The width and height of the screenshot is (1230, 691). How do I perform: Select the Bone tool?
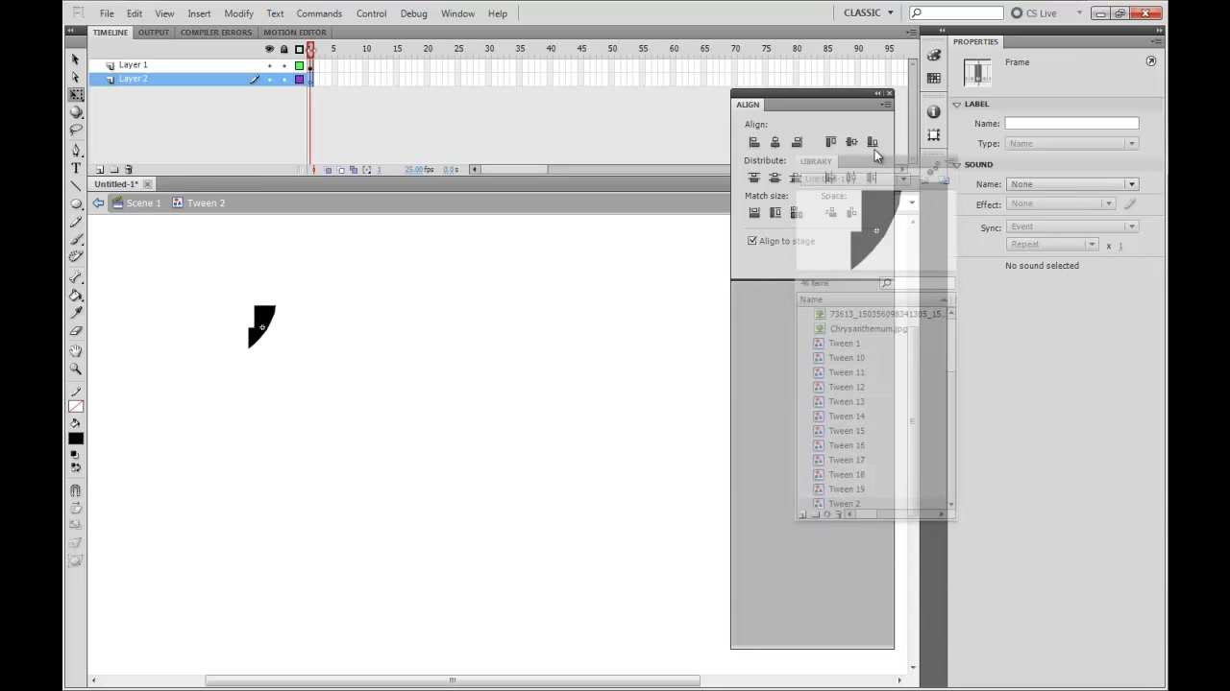coord(76,277)
